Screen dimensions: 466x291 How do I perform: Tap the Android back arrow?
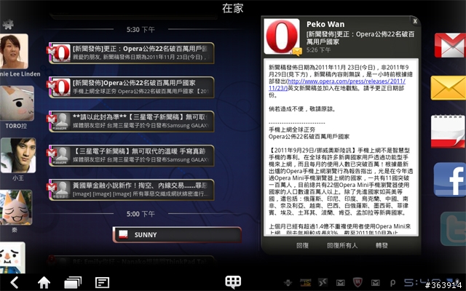[15, 282]
